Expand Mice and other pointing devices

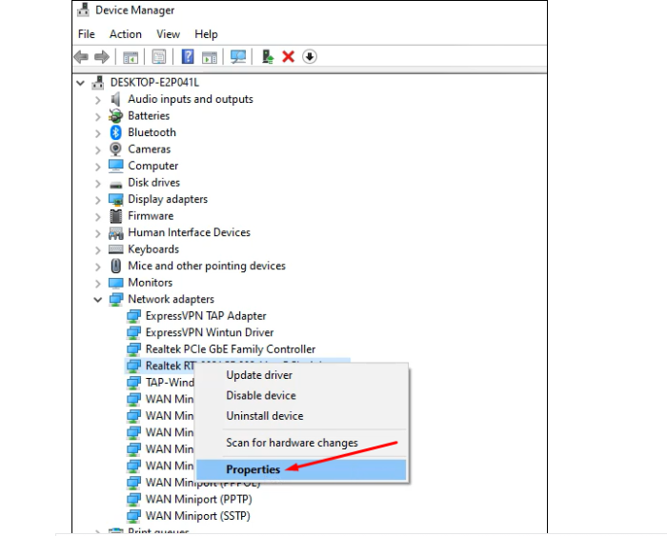[x=98, y=267]
